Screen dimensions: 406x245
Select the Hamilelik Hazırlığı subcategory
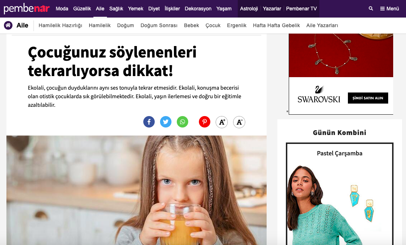[60, 25]
